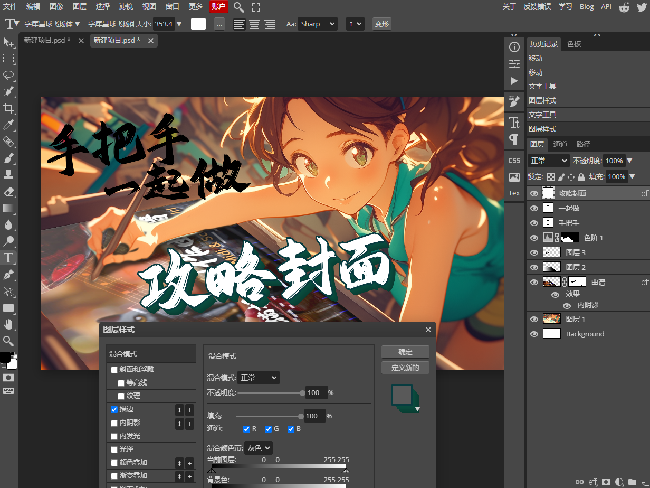Select the Lasso tool
Screen dimensions: 650x488
coord(8,75)
